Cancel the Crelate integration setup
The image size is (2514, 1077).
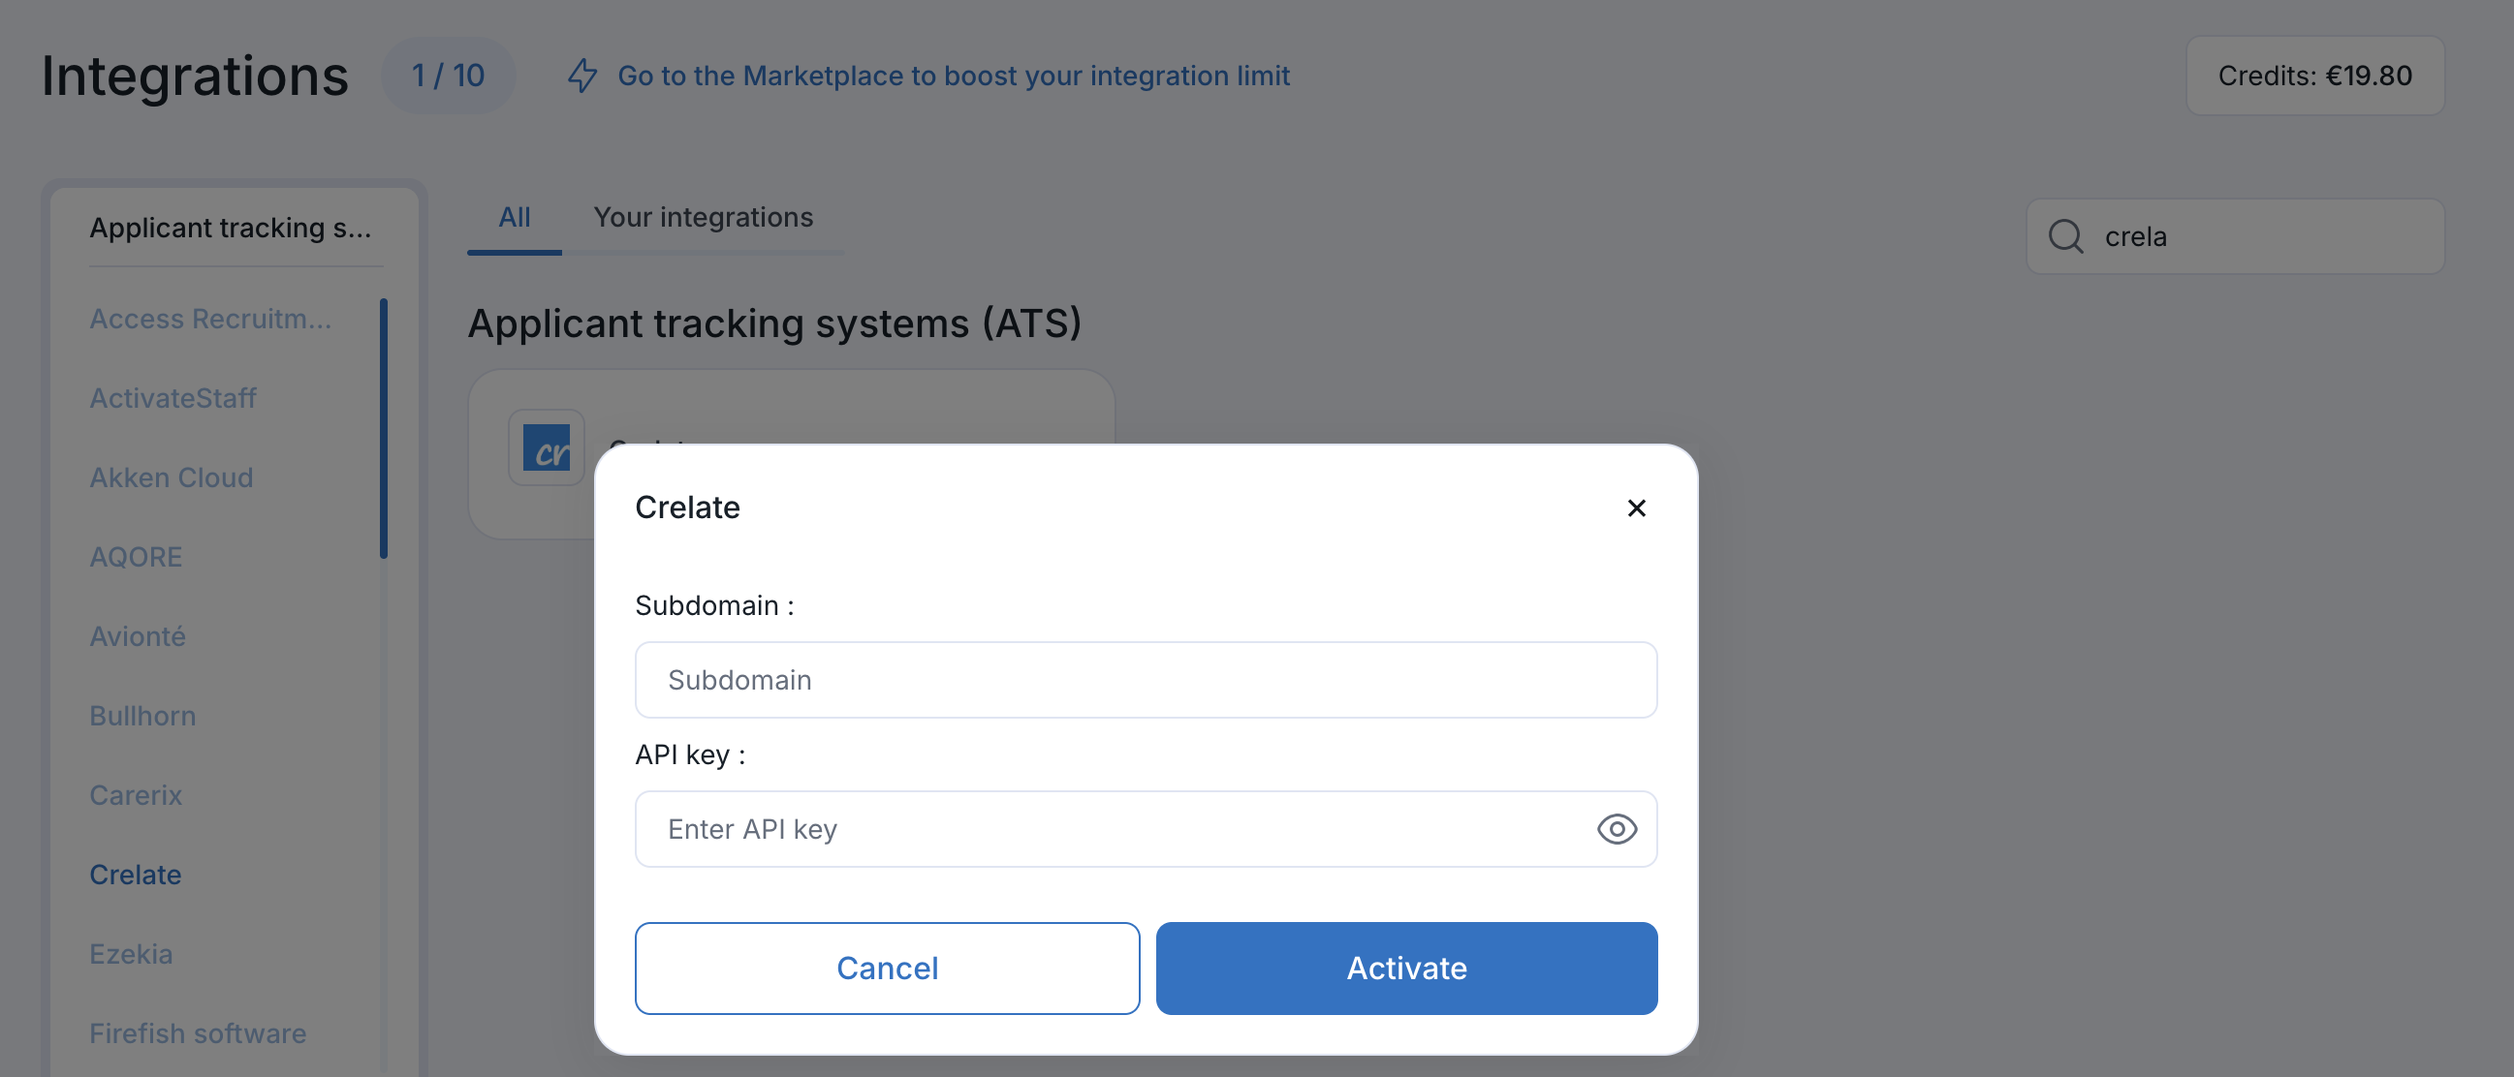click(887, 968)
